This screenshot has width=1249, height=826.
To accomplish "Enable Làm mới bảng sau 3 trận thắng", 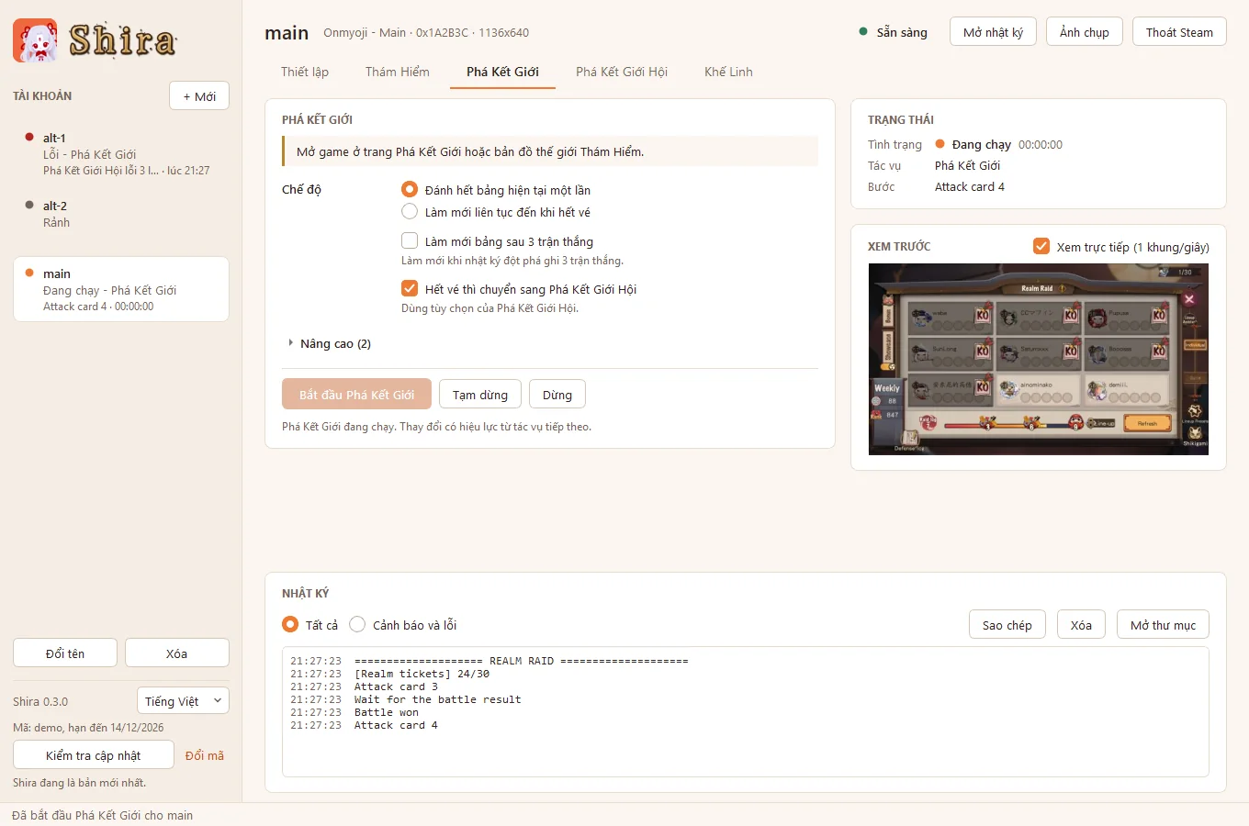I will point(498,241).
